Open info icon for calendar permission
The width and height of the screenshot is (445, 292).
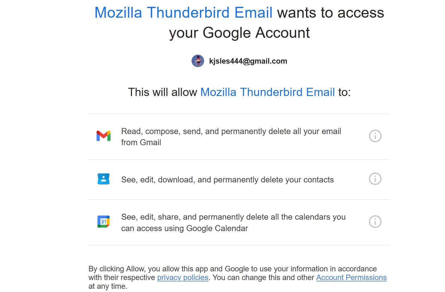click(375, 222)
